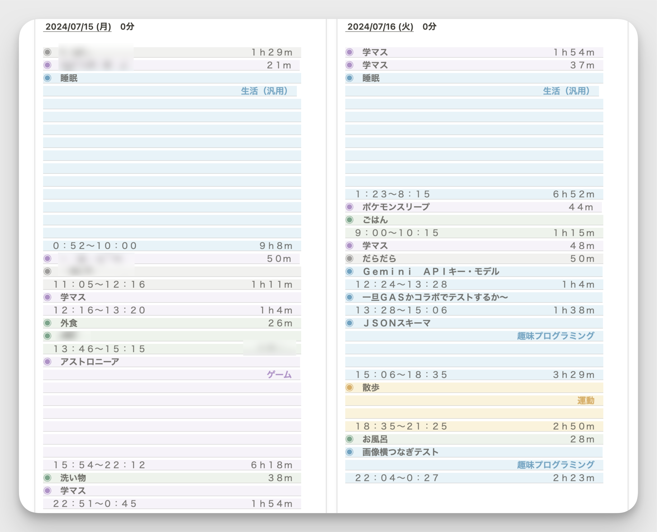Click the purple dot beside 学マス 48m
The image size is (657, 532).
point(349,246)
